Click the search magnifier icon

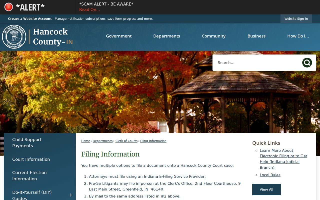pos(307,63)
